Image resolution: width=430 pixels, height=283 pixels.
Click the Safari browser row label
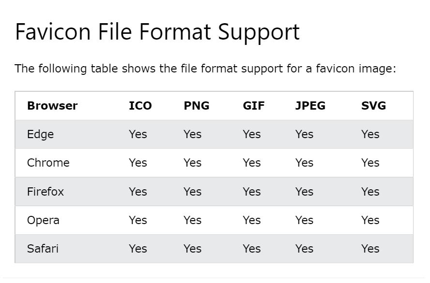(x=43, y=249)
